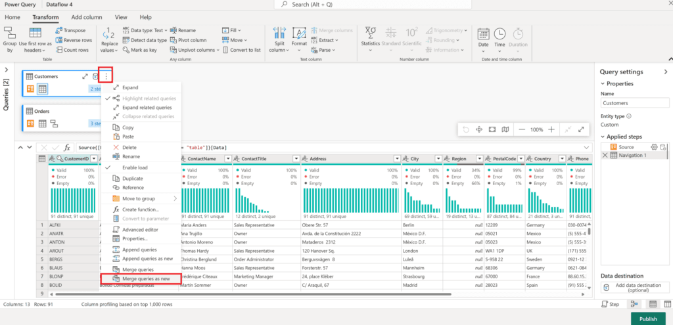Viewport: 673px width, 325px height.
Task: Open City column filter dropdown
Action: (x=438, y=159)
